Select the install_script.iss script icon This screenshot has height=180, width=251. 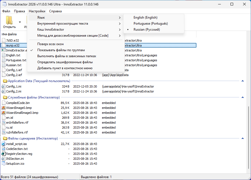[4, 144]
